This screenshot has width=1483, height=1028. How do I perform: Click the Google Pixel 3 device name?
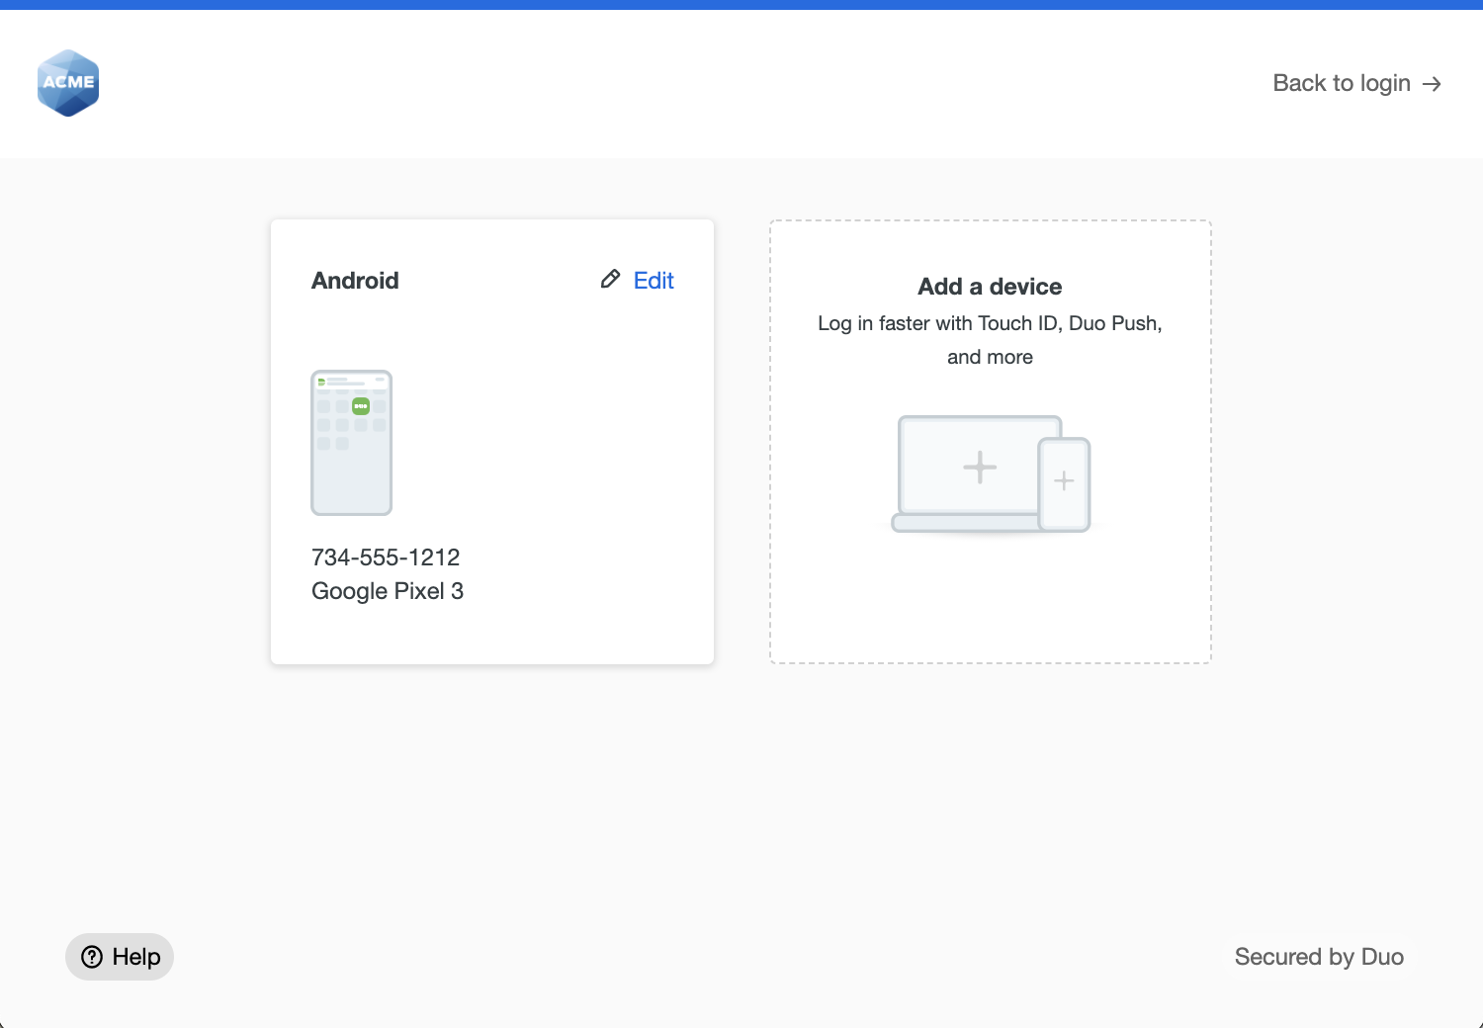point(387,590)
